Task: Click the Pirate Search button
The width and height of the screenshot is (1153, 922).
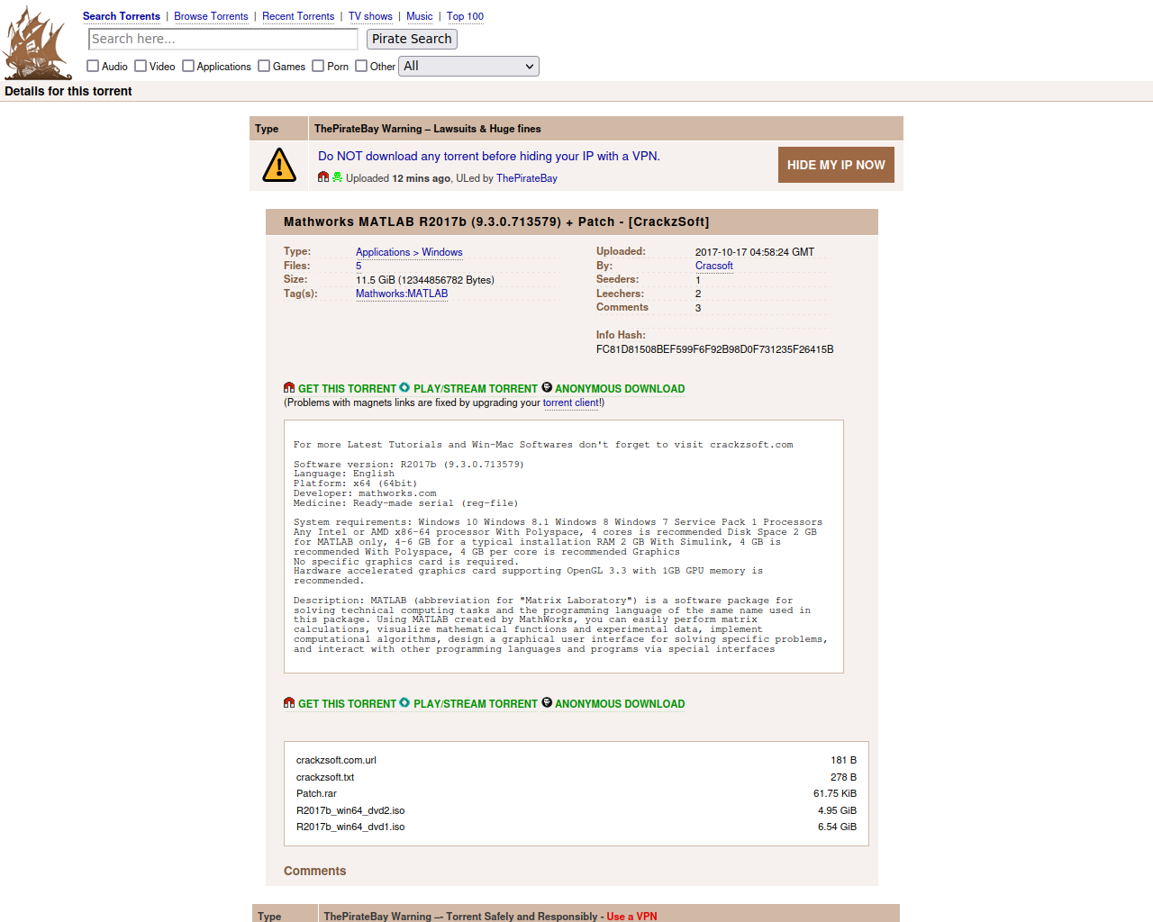Action: pos(412,39)
